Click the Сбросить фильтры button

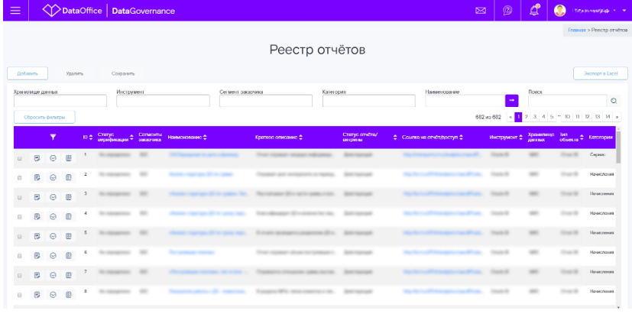44,118
